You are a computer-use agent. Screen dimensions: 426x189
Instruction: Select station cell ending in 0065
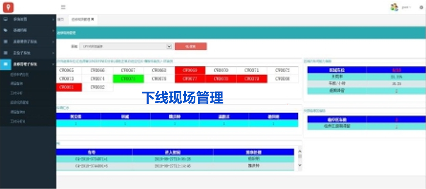click(66, 70)
